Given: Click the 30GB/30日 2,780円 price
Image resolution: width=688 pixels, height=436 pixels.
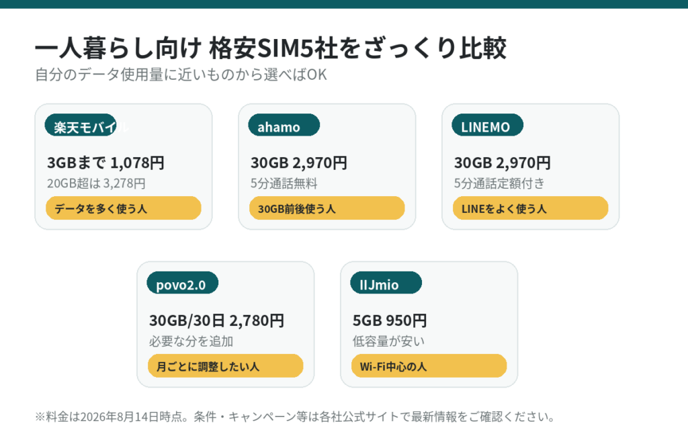Looking at the screenshot, I should point(217,320).
